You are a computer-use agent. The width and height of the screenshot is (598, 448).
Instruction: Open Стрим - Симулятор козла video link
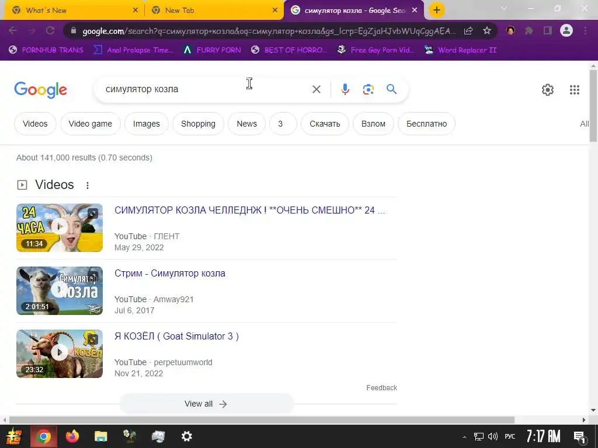(170, 274)
